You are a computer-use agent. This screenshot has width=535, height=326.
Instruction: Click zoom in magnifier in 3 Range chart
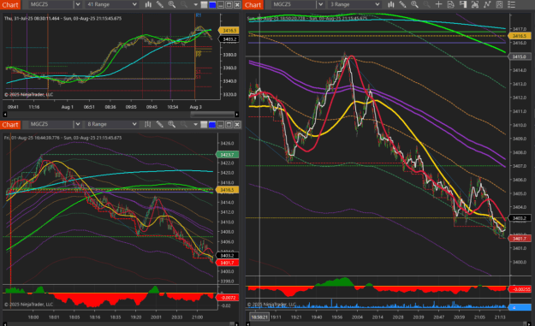pyautogui.click(x=414, y=4)
